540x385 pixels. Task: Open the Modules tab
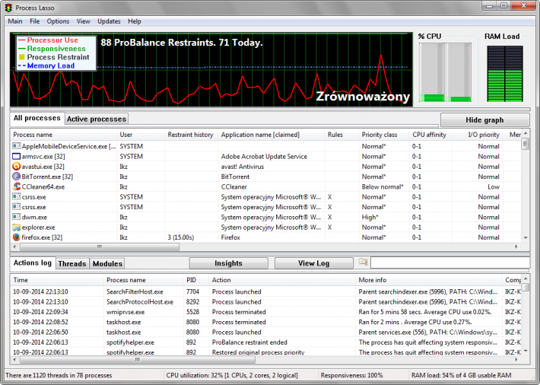[107, 264]
